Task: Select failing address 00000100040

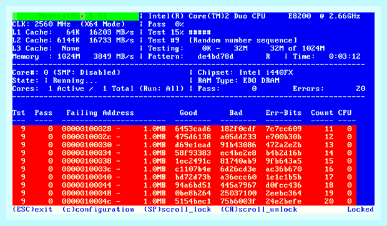Action: pyautogui.click(x=87, y=177)
